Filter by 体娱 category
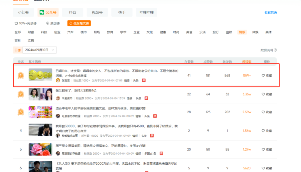 tap(255, 32)
